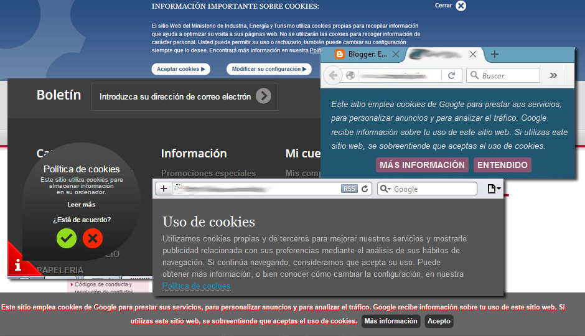The image size is (585, 336).
Task: Click the Política de cookies circle title
Action: 82,169
